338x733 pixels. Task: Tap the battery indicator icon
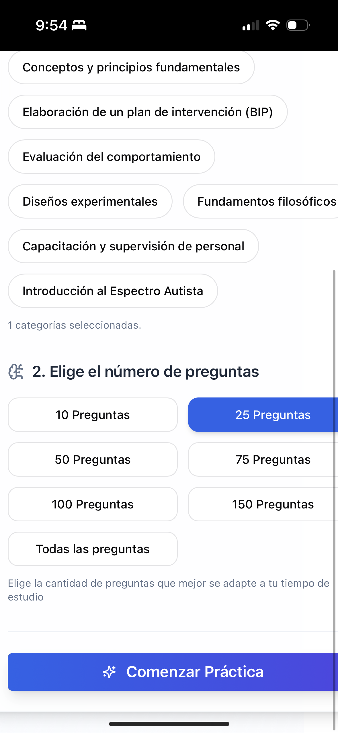[x=298, y=25]
